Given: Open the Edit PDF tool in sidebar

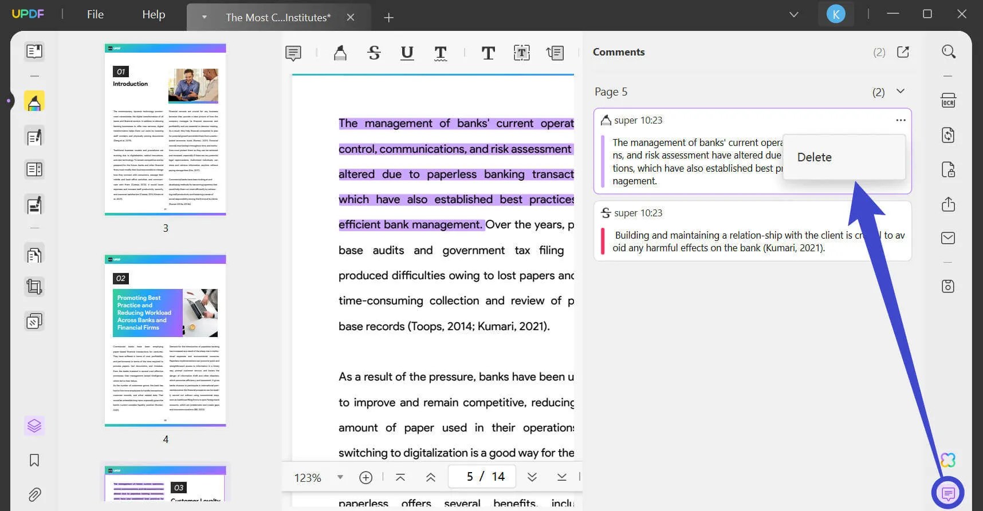Looking at the screenshot, I should click(34, 137).
